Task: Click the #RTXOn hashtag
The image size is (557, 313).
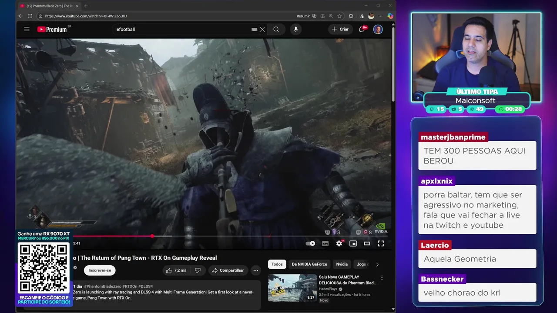Action: coord(130,286)
